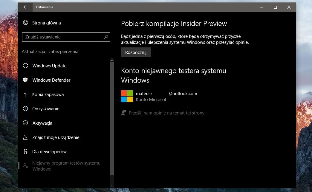Click the Microsoft logo beside the account

click(x=127, y=96)
